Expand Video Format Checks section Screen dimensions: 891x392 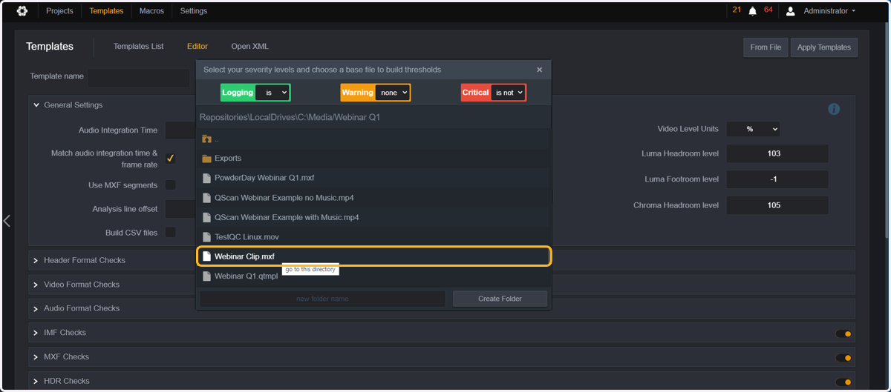click(x=36, y=285)
